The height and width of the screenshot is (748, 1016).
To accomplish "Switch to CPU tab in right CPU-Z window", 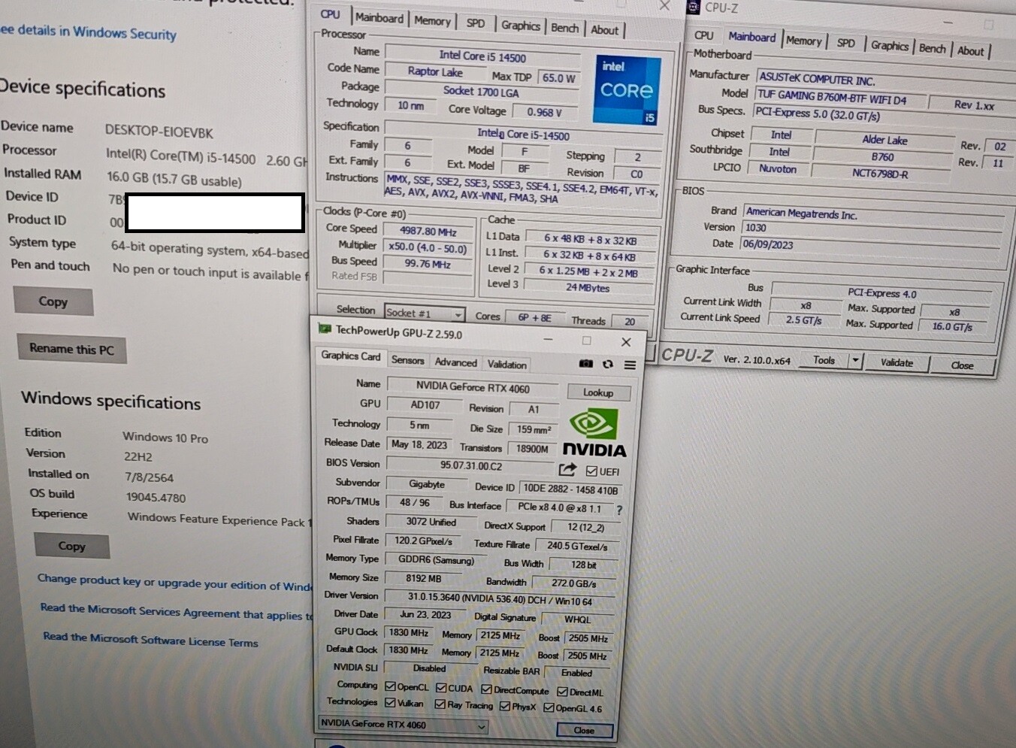I will [703, 35].
